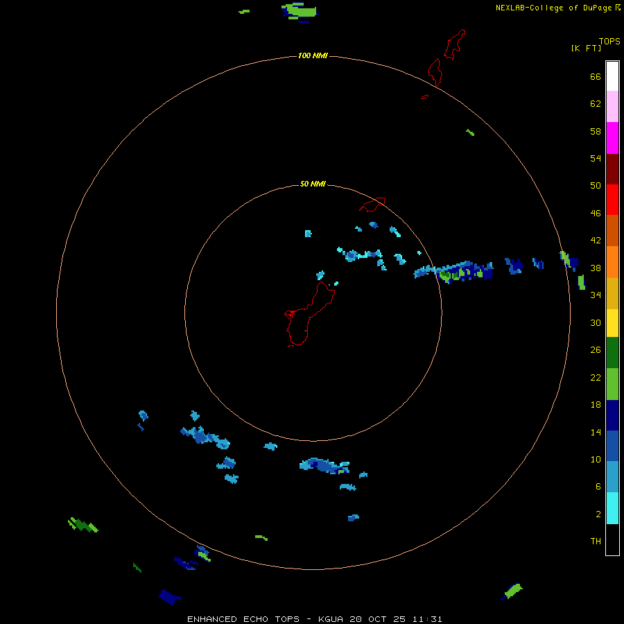
Task: Click the light blue 14 kft swatch
Action: coord(612,476)
